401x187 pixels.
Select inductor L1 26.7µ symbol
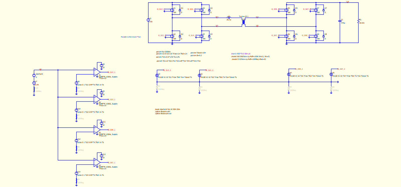click(x=229, y=18)
